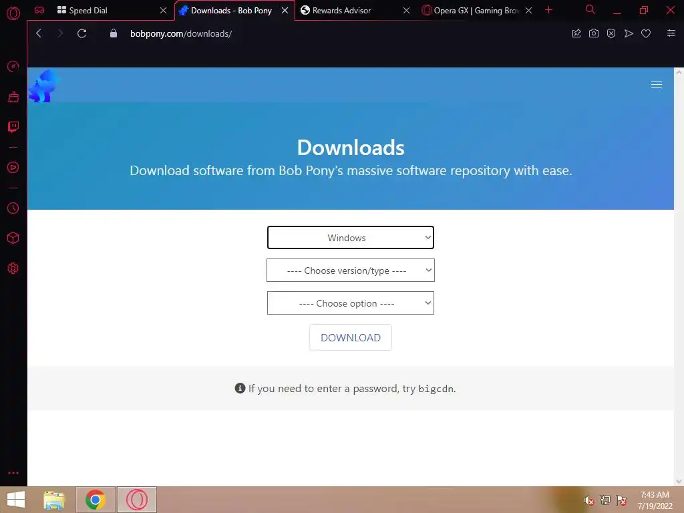The image size is (684, 513).
Task: Open the Choose version/type dropdown
Action: tap(351, 271)
